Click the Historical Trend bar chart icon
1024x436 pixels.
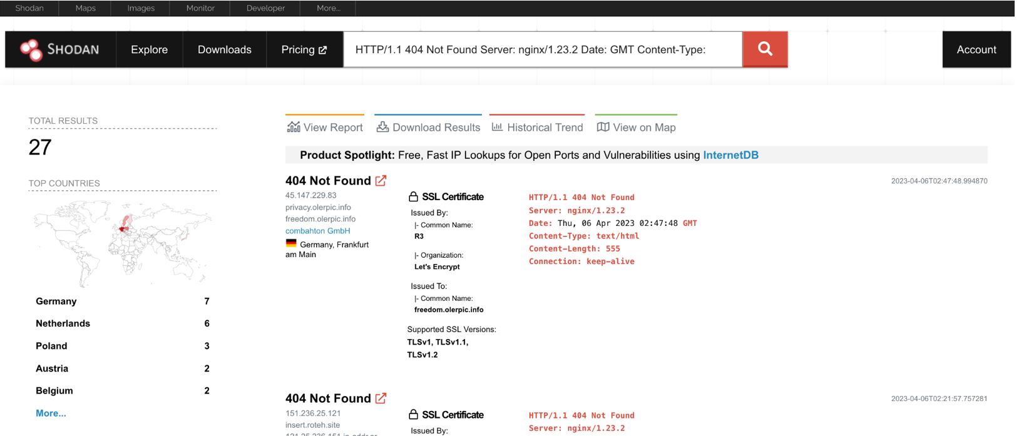497,127
